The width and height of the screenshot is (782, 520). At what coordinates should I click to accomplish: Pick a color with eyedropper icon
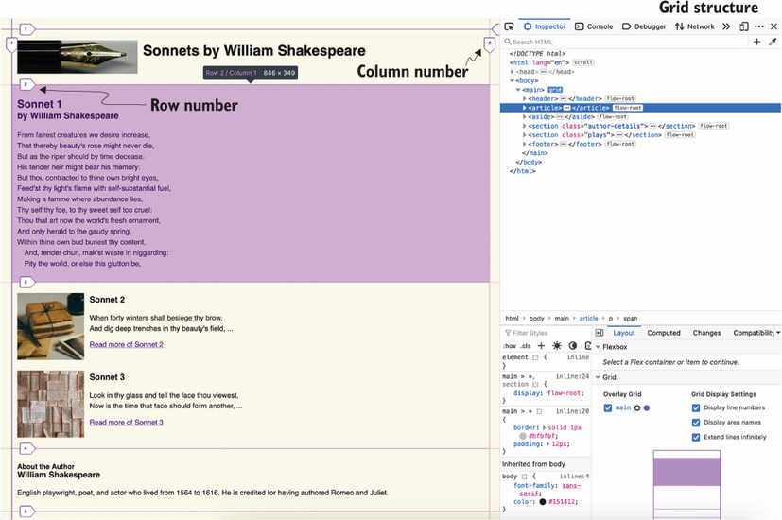click(773, 42)
